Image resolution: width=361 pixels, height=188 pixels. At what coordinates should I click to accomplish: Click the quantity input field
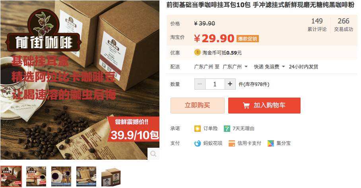(x=215, y=84)
